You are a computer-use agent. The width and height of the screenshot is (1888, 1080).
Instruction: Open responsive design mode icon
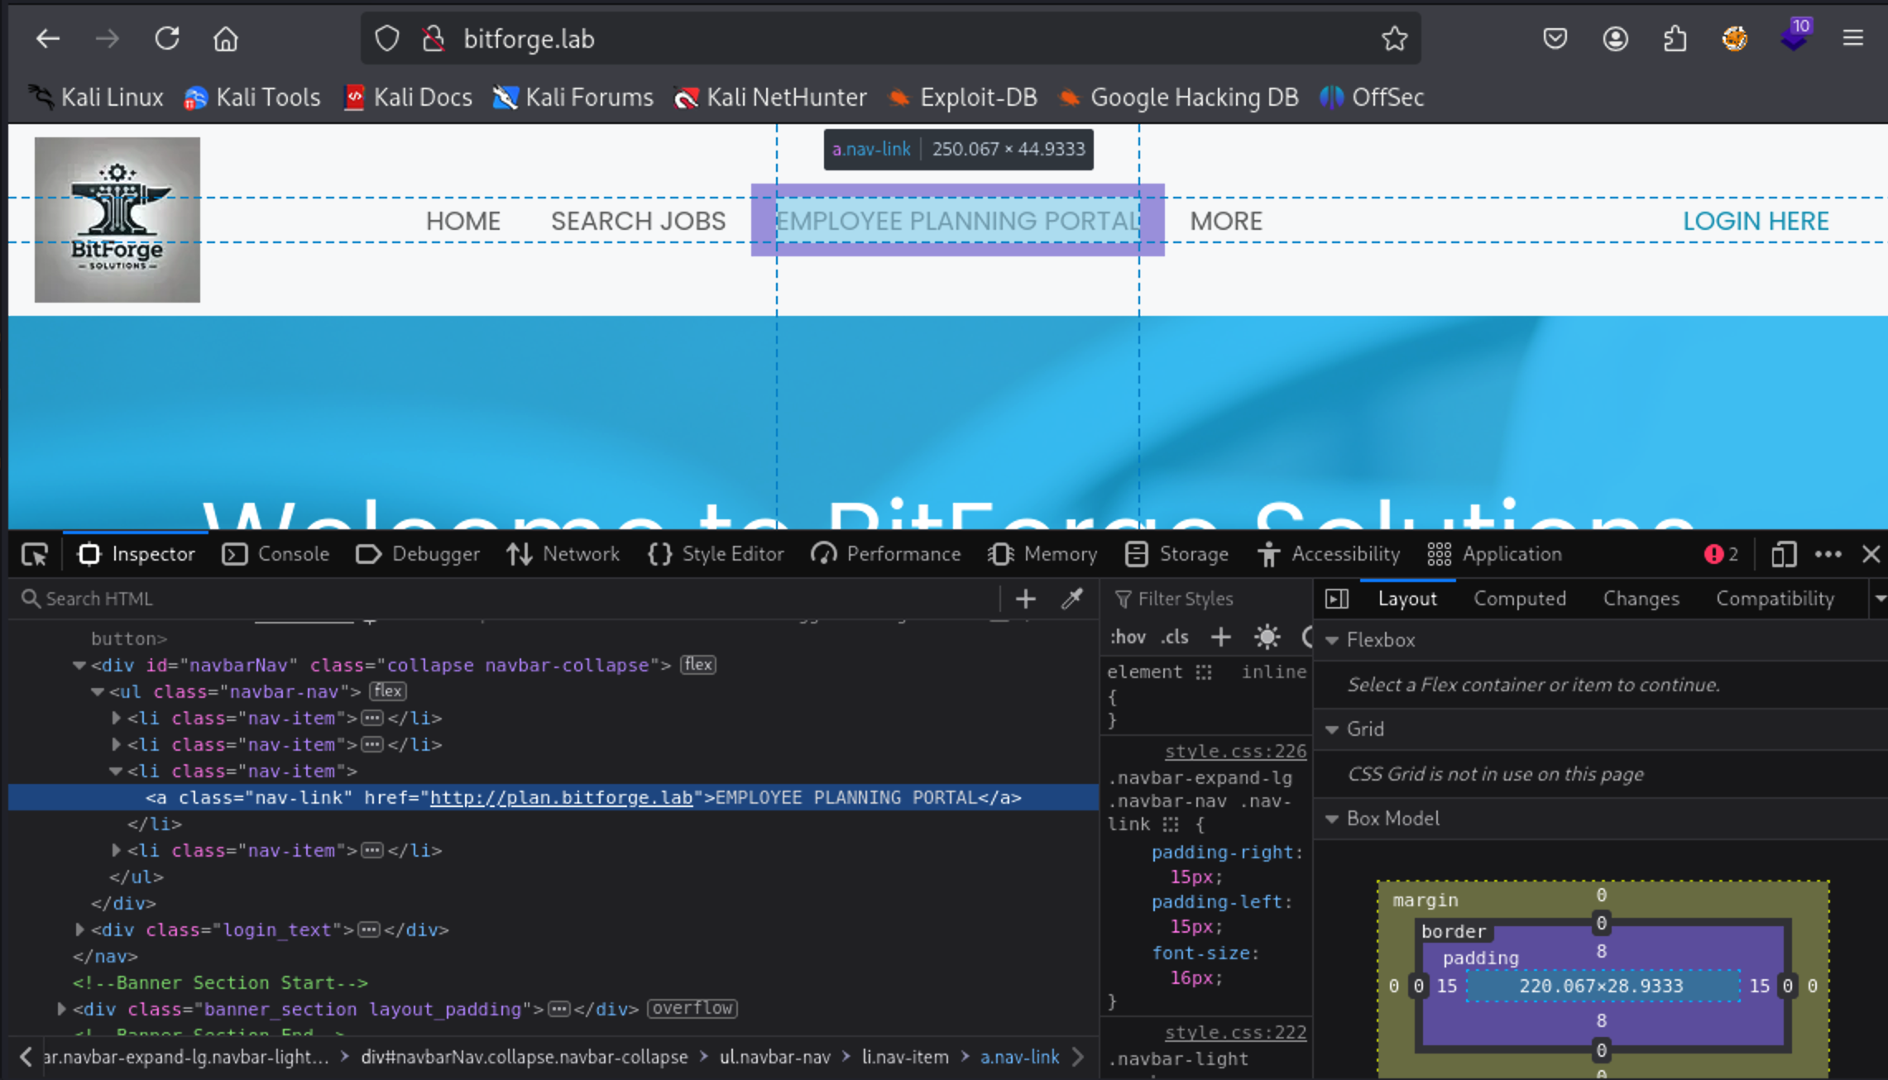coord(1784,554)
